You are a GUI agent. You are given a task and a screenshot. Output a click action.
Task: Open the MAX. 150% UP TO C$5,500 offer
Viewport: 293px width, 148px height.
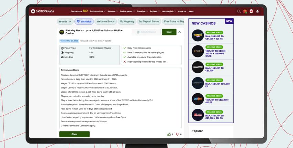coord(214,70)
